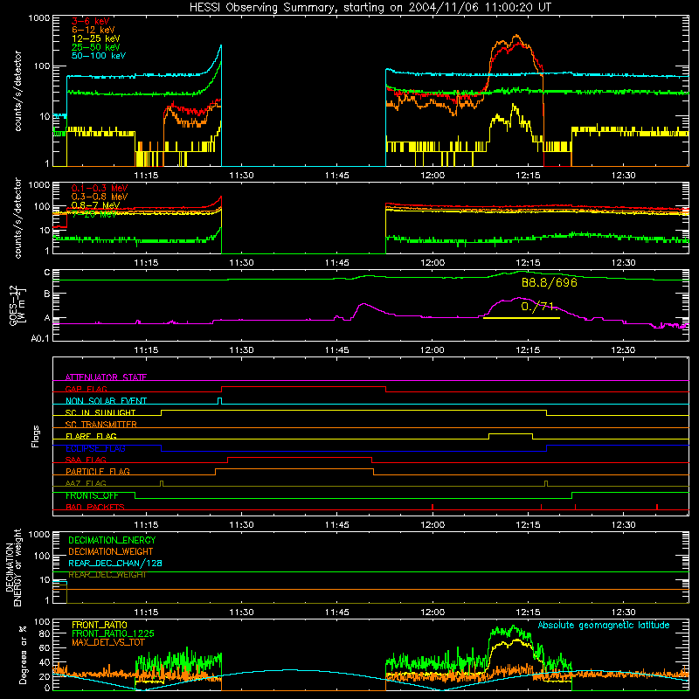This screenshot has height=699, width=699.
Task: Click the 0.3-0.8 MeV legend entry
Action: (x=100, y=197)
